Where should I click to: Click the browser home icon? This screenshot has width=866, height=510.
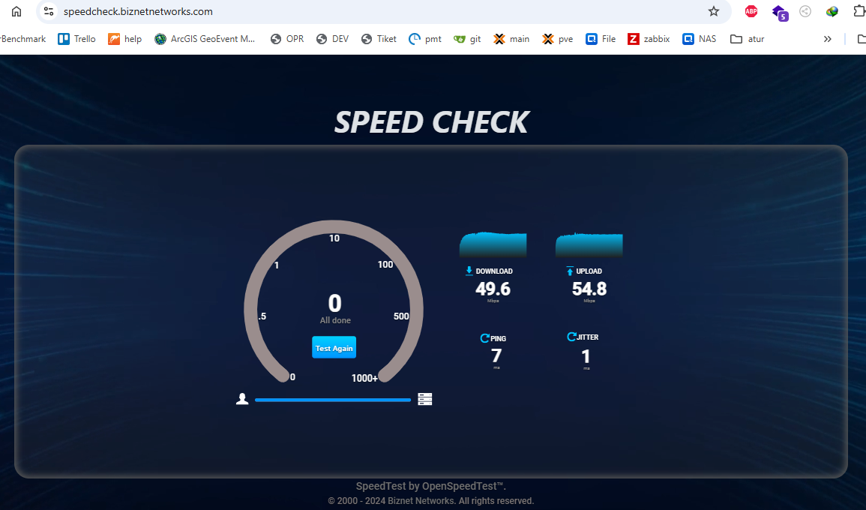pyautogui.click(x=16, y=11)
